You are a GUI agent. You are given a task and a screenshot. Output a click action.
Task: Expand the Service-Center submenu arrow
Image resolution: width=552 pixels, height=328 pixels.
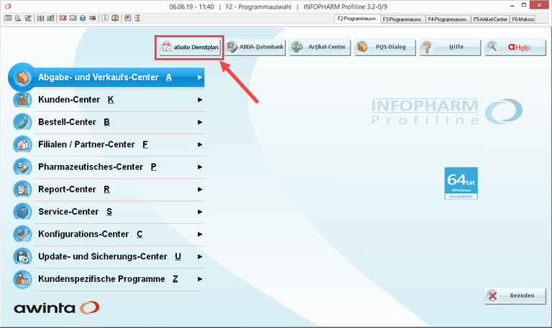(x=200, y=212)
